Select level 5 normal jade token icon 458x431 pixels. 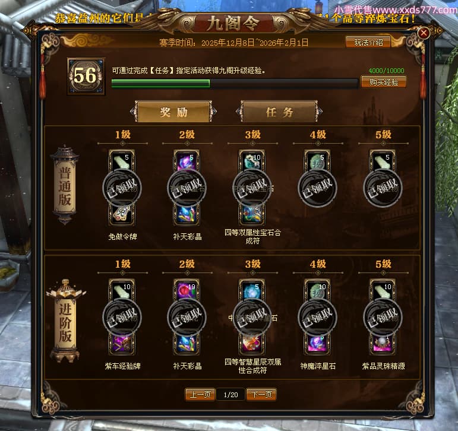(x=383, y=161)
